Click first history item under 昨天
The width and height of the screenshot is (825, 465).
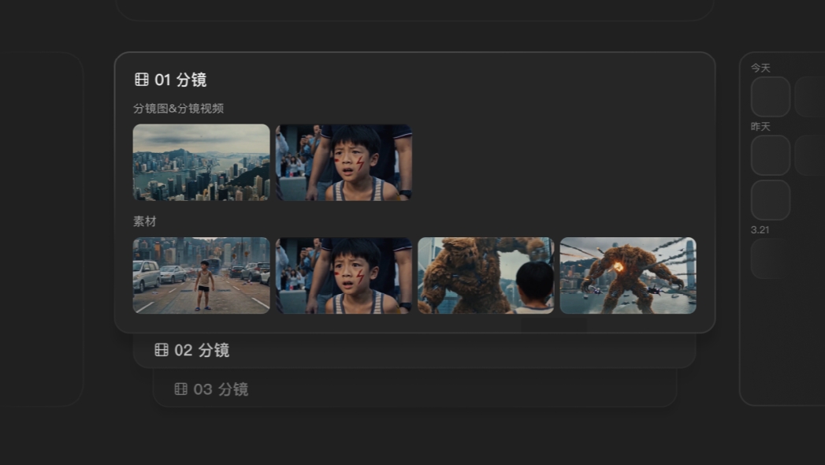[771, 155]
